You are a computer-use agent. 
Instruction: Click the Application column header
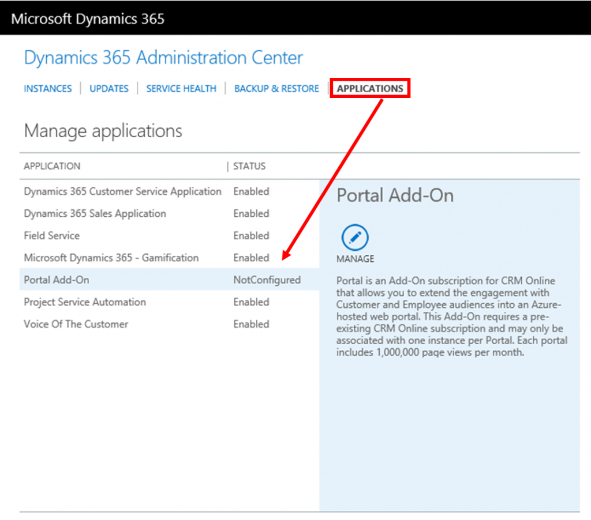[52, 166]
